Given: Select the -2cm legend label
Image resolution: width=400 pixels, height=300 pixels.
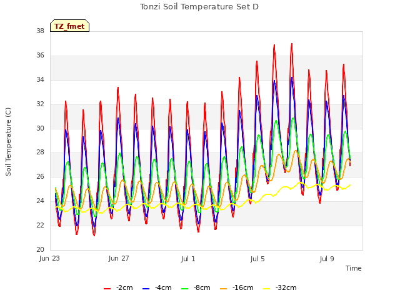Looking at the screenshot, I should (x=124, y=287).
